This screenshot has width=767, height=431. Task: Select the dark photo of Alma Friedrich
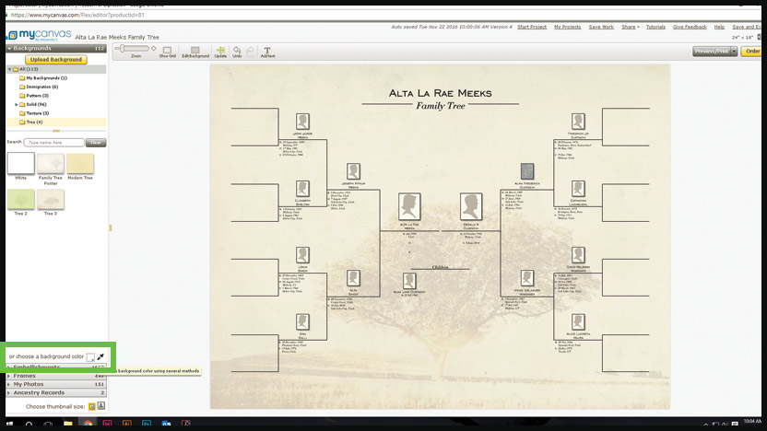point(526,171)
